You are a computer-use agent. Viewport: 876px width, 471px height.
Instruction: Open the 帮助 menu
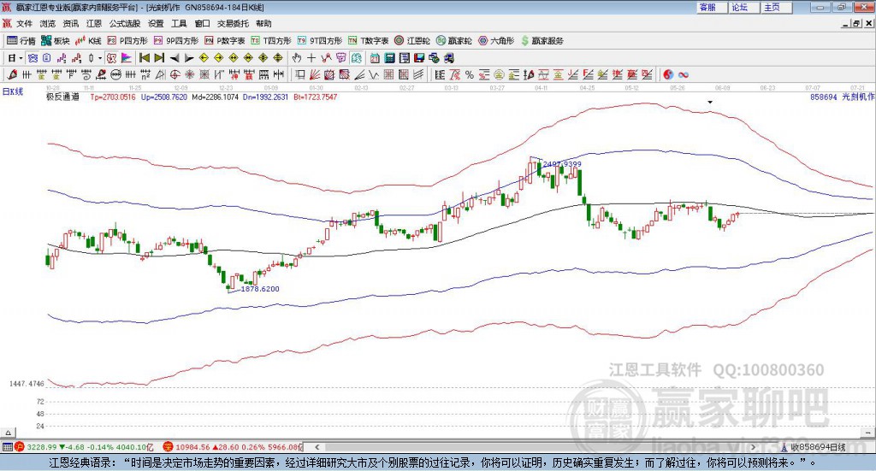tap(263, 23)
